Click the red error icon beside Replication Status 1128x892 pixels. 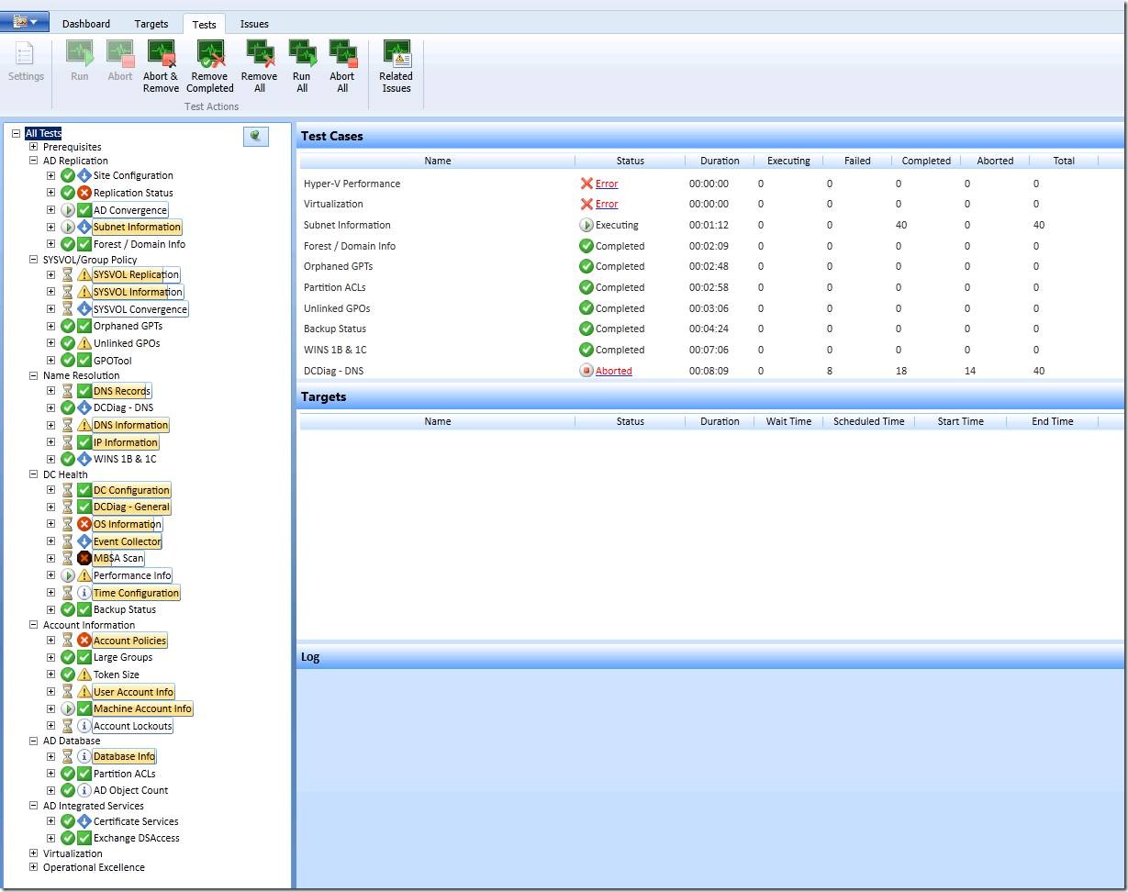(x=84, y=193)
